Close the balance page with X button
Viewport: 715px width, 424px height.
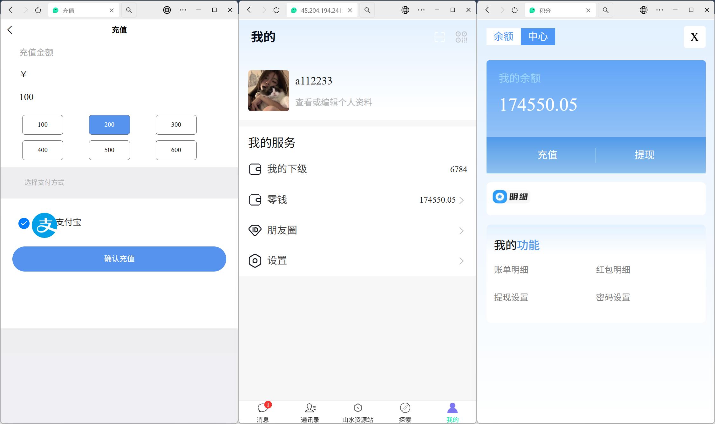695,37
